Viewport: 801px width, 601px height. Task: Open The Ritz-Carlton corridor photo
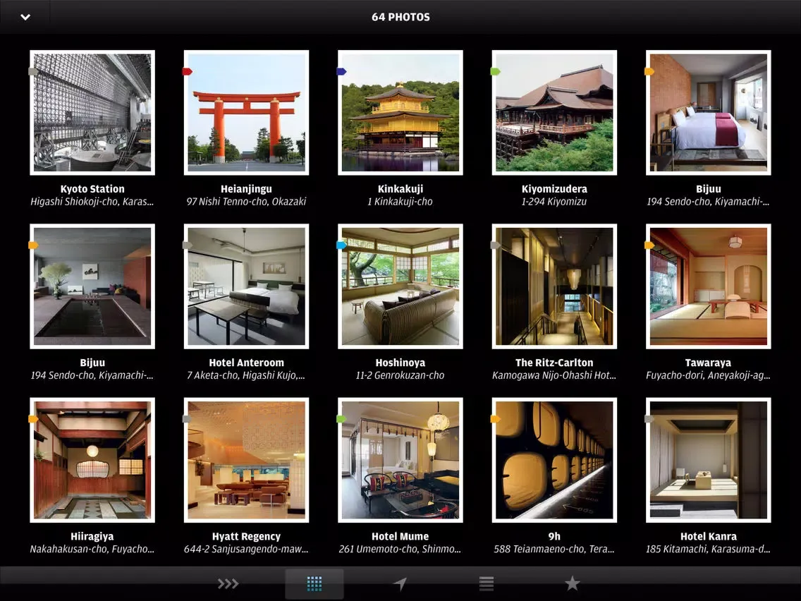coord(554,286)
